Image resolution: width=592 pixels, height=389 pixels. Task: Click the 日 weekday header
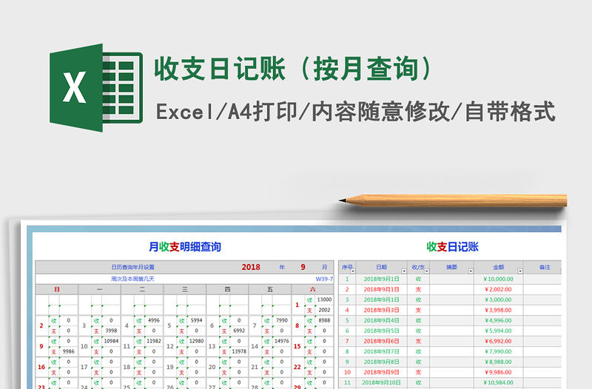(x=57, y=289)
